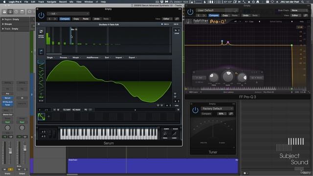Toggle FabFilter Pro-Q 3 plugin power button
This screenshot has width=313, height=176.
tap(190, 12)
